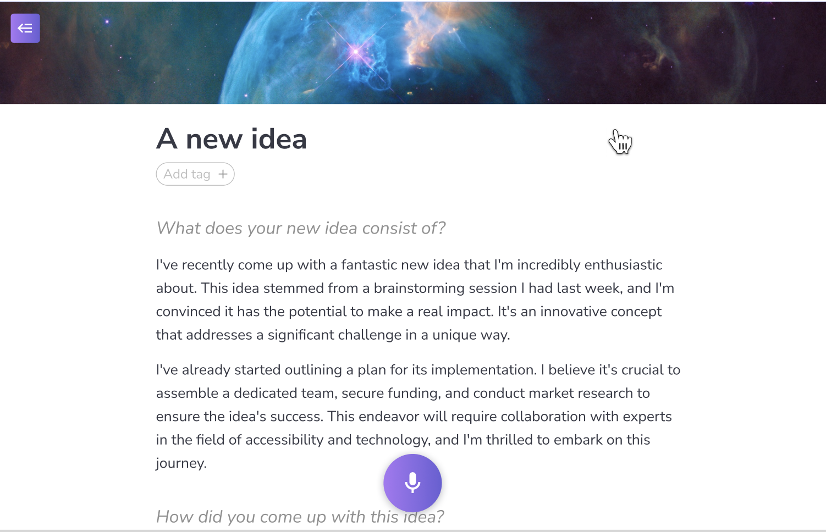Click the bright pink star in the cover image

356,52
